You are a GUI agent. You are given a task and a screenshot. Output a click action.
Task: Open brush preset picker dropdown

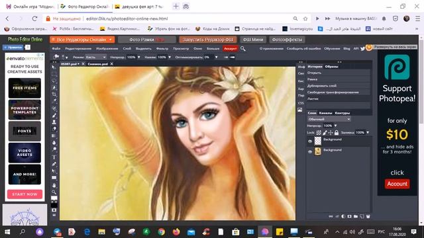(65, 58)
